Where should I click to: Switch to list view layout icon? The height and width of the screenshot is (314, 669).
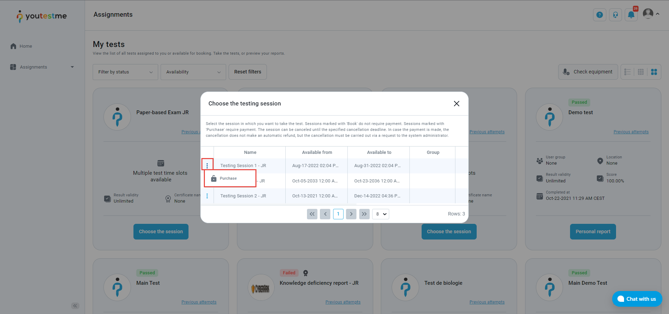point(628,72)
